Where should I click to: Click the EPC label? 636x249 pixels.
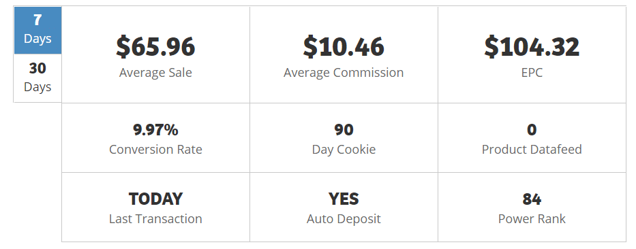click(x=532, y=73)
